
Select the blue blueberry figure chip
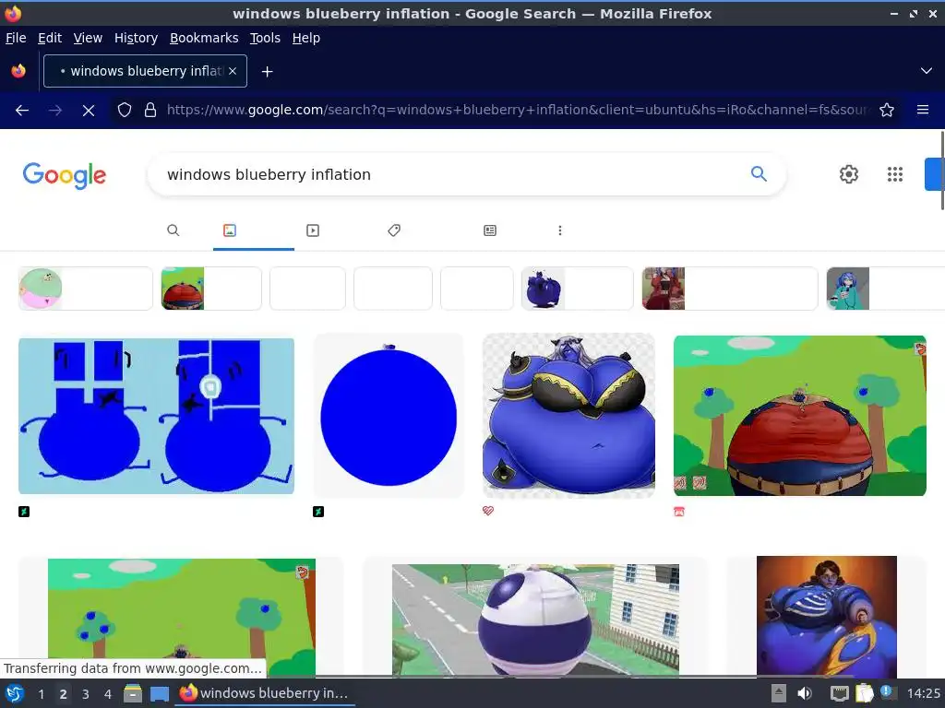coord(578,289)
